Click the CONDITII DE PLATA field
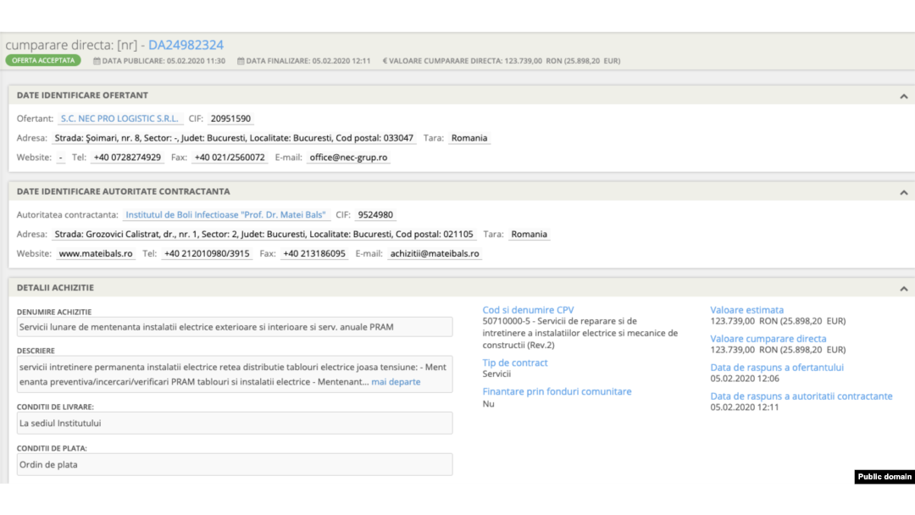This screenshot has width=915, height=515. coord(235,464)
